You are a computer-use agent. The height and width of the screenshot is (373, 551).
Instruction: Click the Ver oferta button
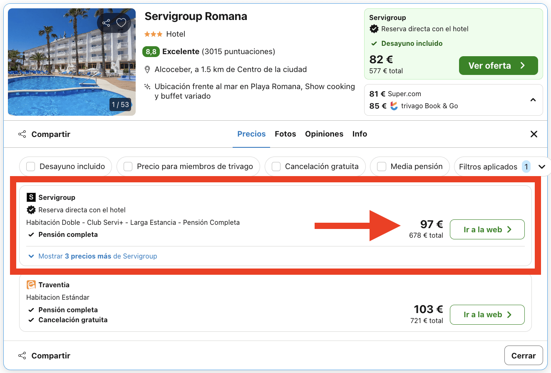click(498, 65)
